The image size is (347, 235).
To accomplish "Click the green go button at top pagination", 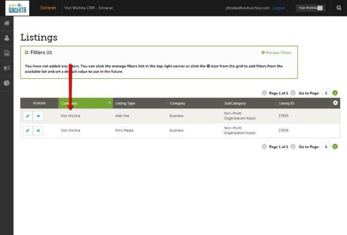I will coord(335,93).
